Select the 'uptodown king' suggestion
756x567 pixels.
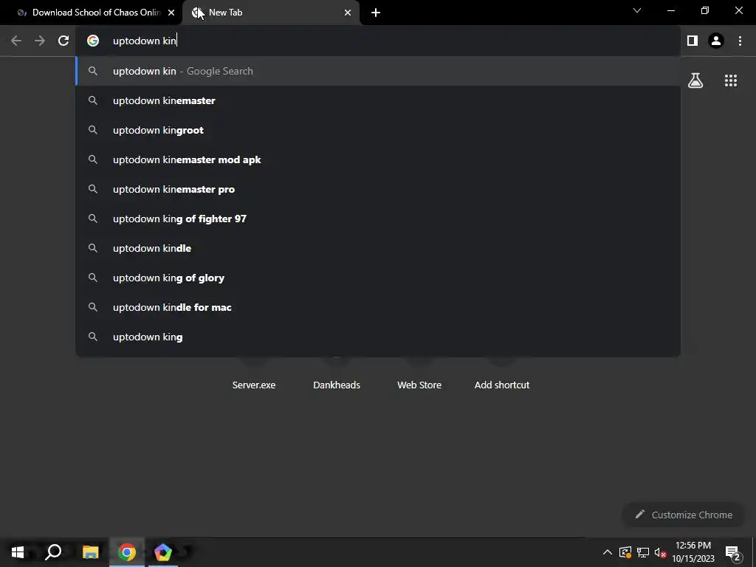pos(378,337)
